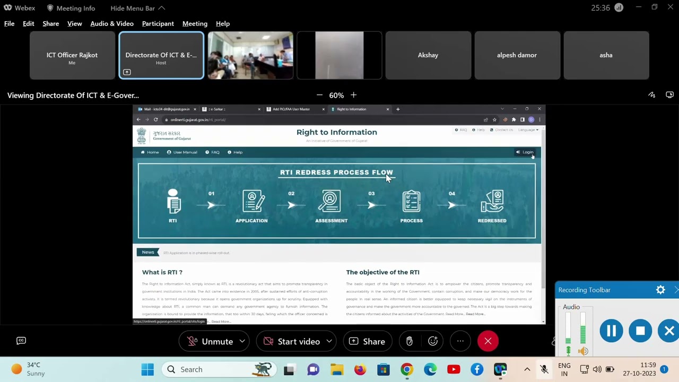Open FAQ in green navigation bar
Viewport: 679px width, 382px height.
click(212, 152)
